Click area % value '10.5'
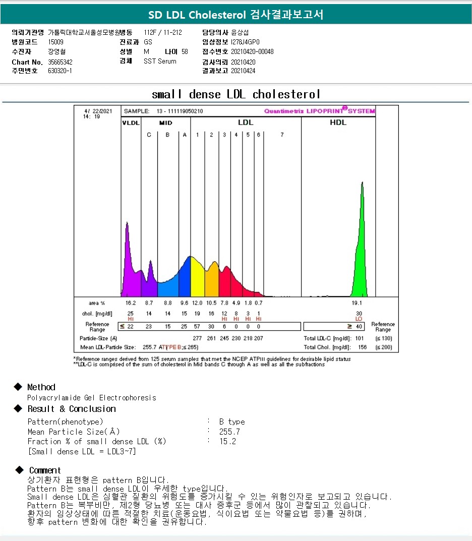 (211, 303)
